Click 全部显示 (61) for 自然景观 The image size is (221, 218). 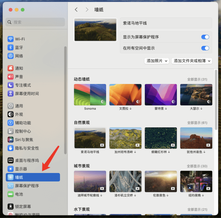[197, 123]
